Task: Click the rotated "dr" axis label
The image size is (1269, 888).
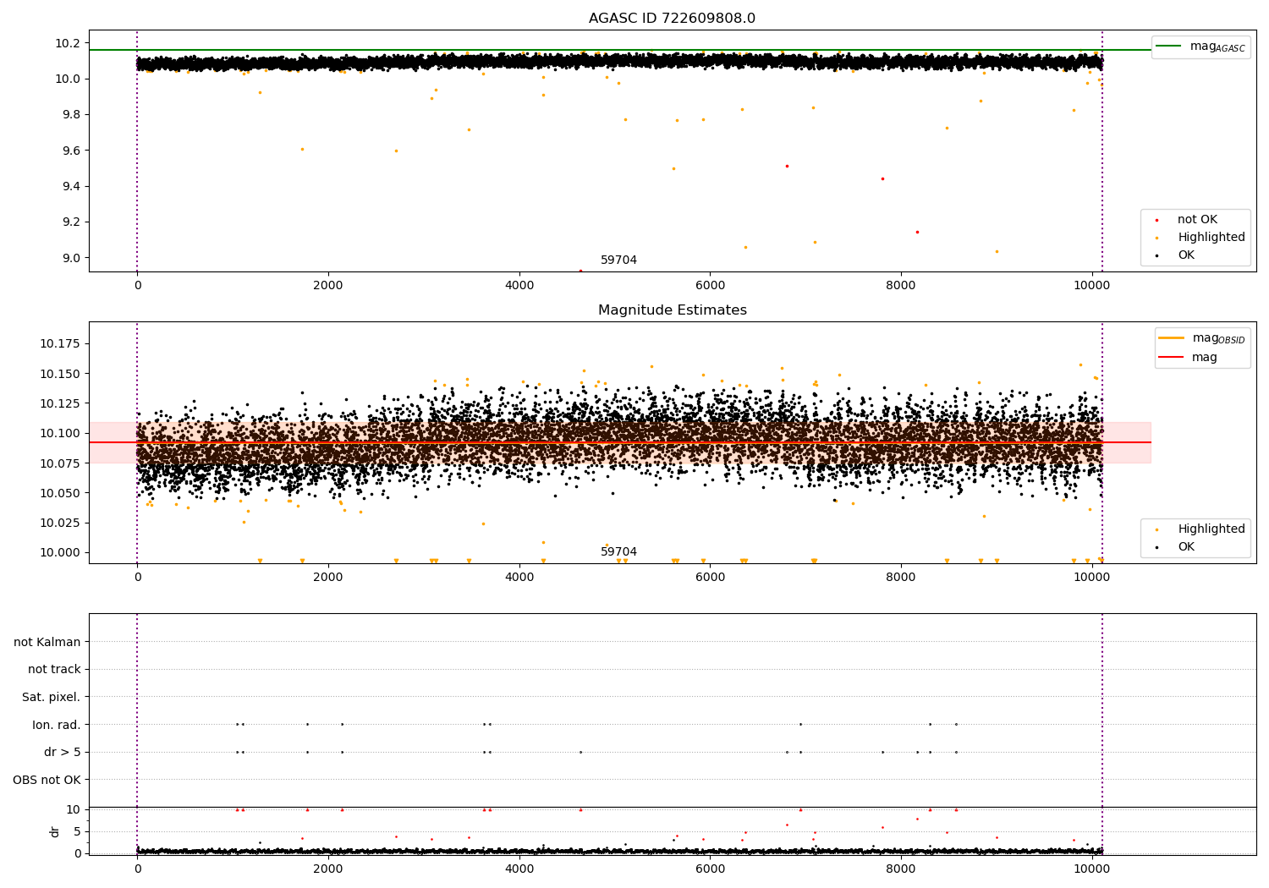Action: pyautogui.click(x=55, y=831)
